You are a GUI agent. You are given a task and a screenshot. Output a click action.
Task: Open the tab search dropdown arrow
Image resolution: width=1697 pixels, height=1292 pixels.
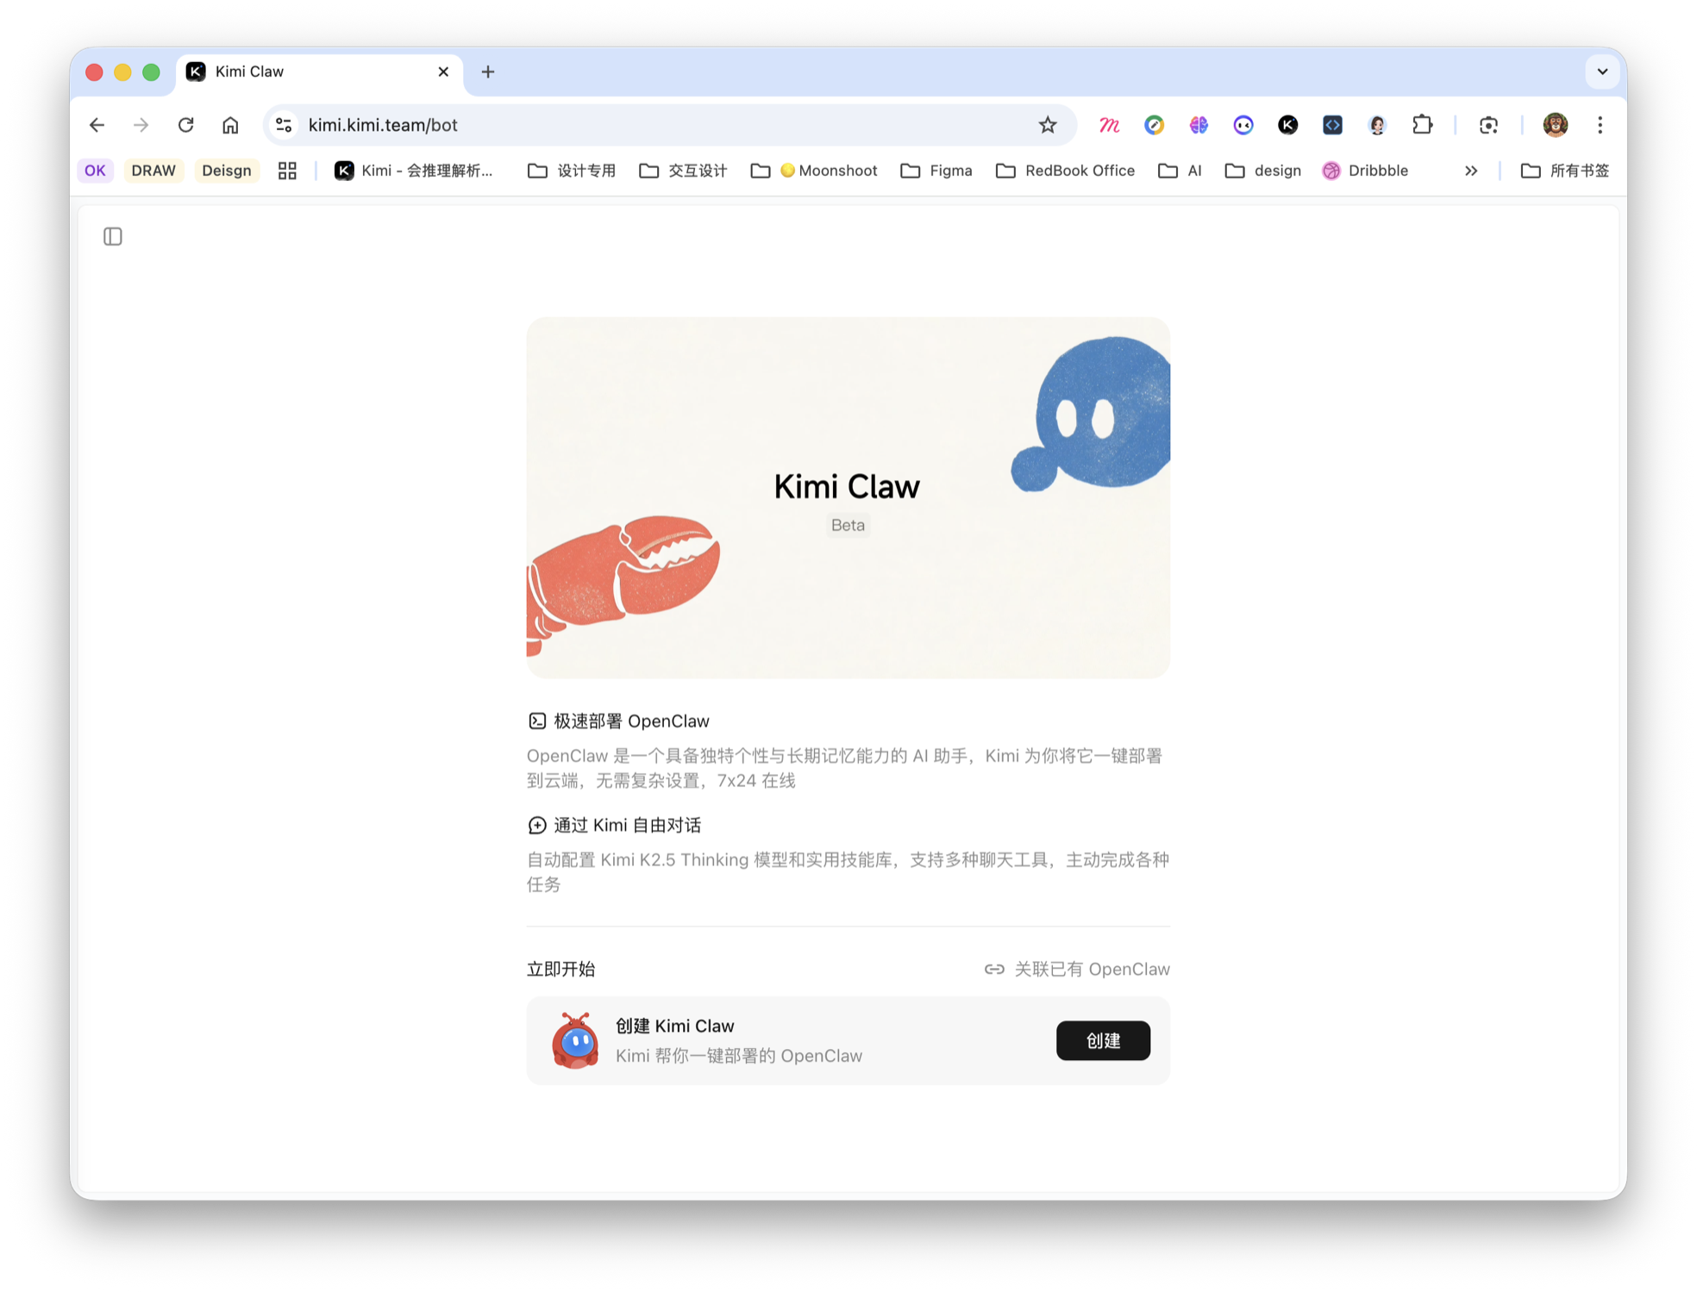pos(1602,72)
